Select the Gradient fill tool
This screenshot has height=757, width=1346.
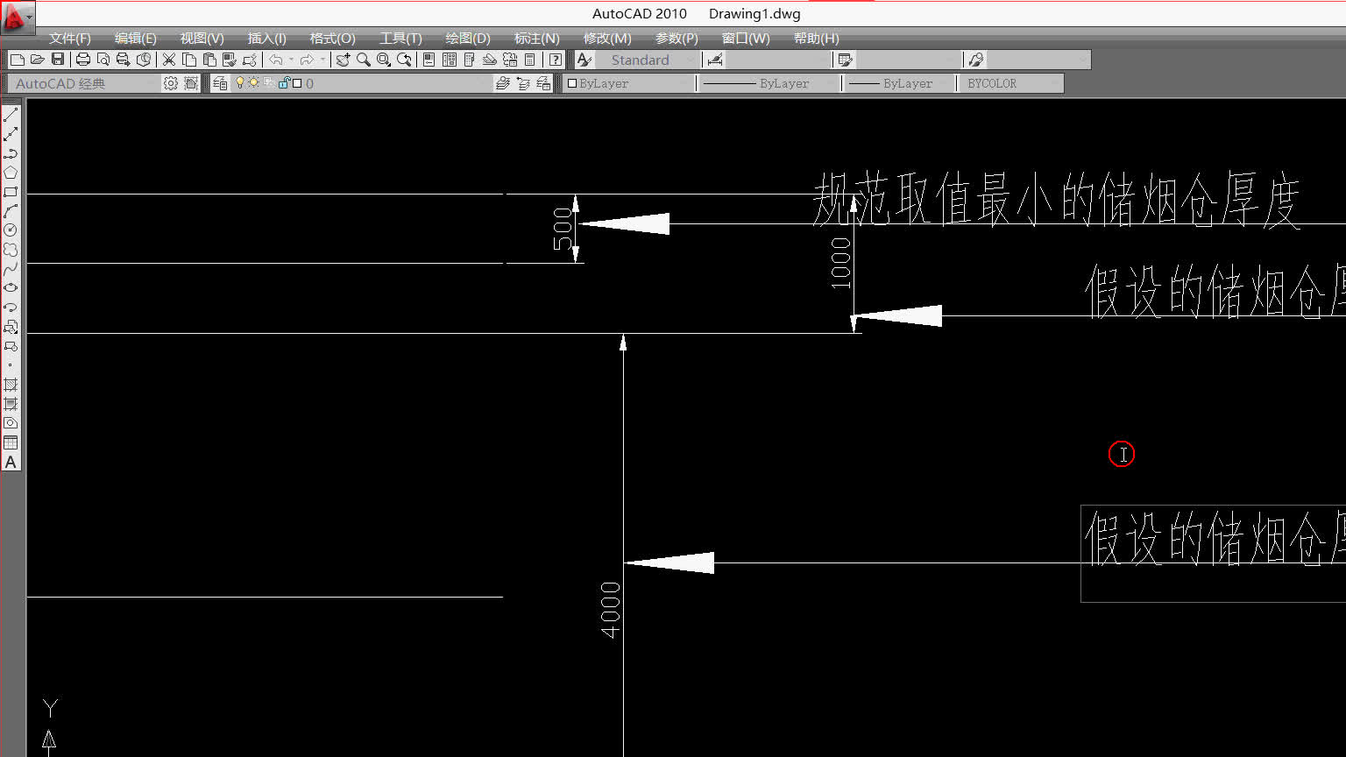click(x=11, y=404)
